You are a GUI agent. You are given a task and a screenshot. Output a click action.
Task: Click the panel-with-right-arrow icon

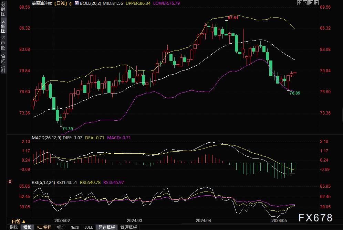tap(316, 3)
